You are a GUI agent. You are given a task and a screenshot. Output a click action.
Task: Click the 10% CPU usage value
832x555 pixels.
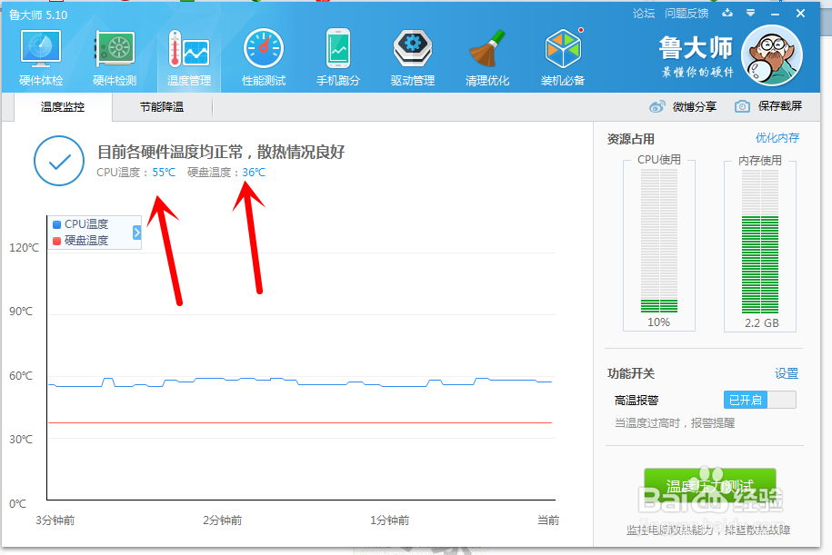coord(658,322)
